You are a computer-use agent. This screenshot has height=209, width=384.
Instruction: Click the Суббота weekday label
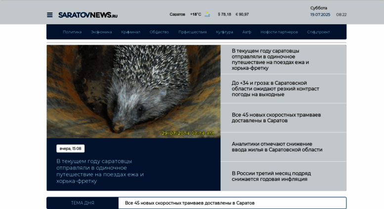pos(319,8)
